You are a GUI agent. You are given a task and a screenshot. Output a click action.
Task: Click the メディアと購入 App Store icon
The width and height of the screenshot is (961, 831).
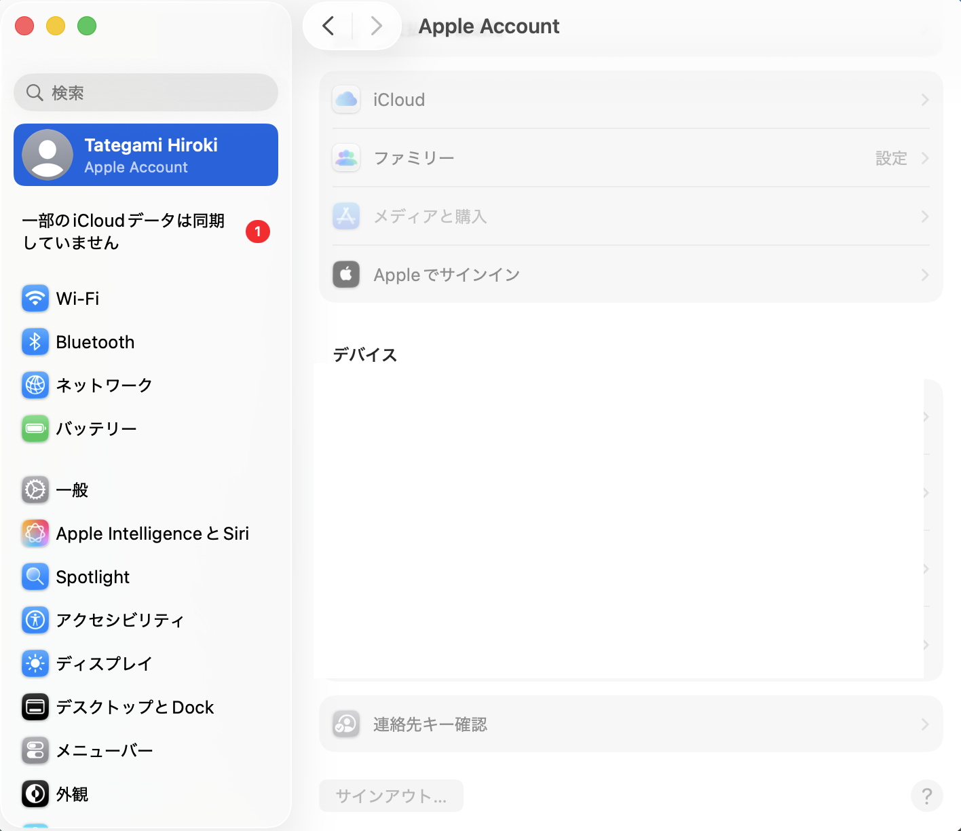click(346, 217)
